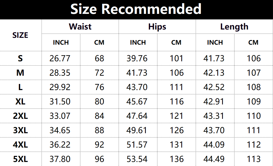
Task: Click the 51.57 hips inch value
Action: tap(137, 145)
